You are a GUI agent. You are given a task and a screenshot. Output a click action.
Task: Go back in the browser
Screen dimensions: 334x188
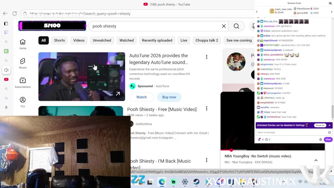[5, 14]
